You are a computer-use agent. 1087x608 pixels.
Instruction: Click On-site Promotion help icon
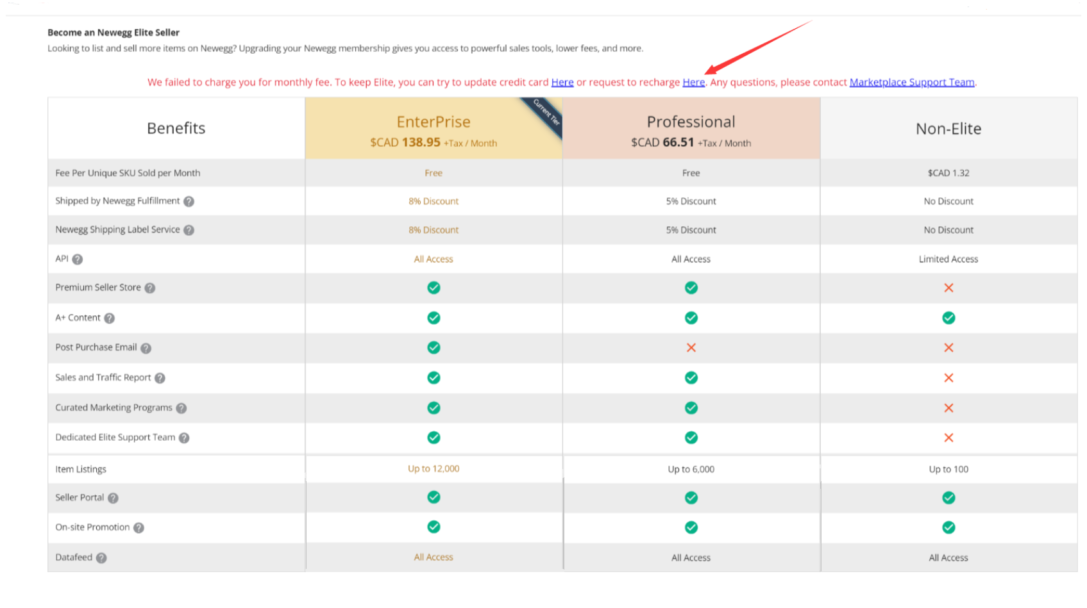coord(139,528)
